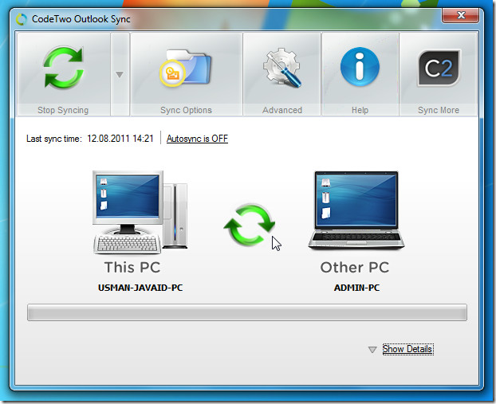Viewport: 496px width, 404px height.
Task: Click the last sync time 12.08.2011 14:21
Action: [x=120, y=139]
